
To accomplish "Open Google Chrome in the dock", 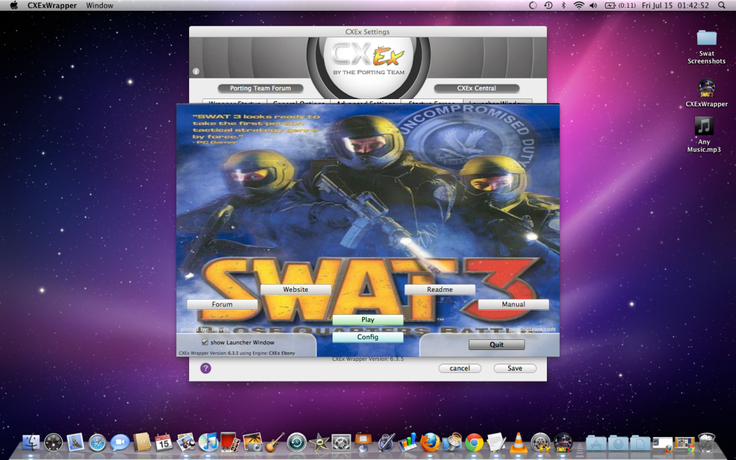I will pyautogui.click(x=474, y=442).
